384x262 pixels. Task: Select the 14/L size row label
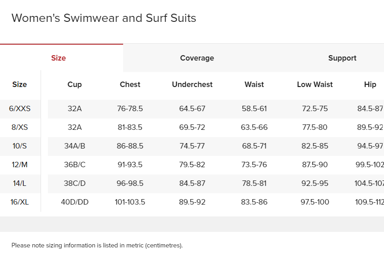(x=20, y=184)
